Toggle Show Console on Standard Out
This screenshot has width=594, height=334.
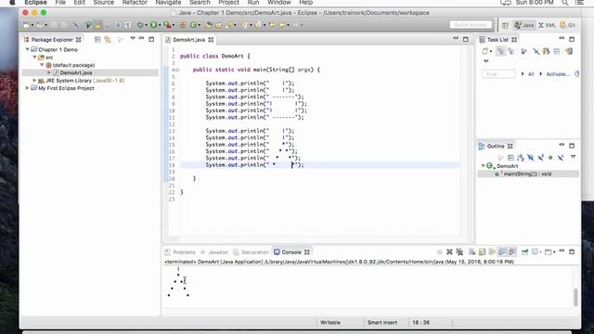(x=502, y=251)
